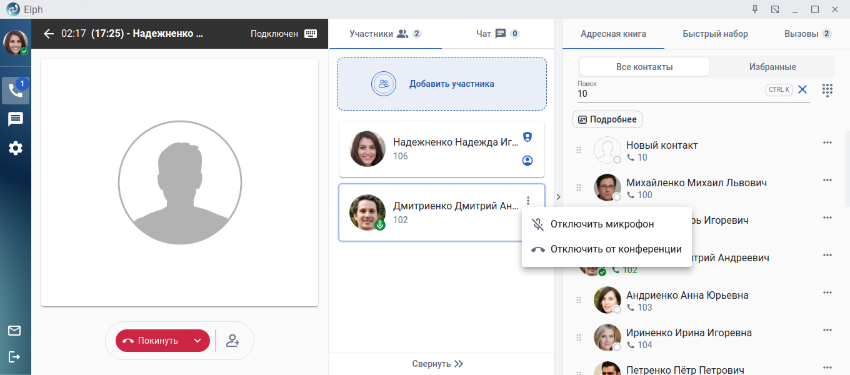
Task: Open the settings gear in sidebar
Action: tap(16, 148)
